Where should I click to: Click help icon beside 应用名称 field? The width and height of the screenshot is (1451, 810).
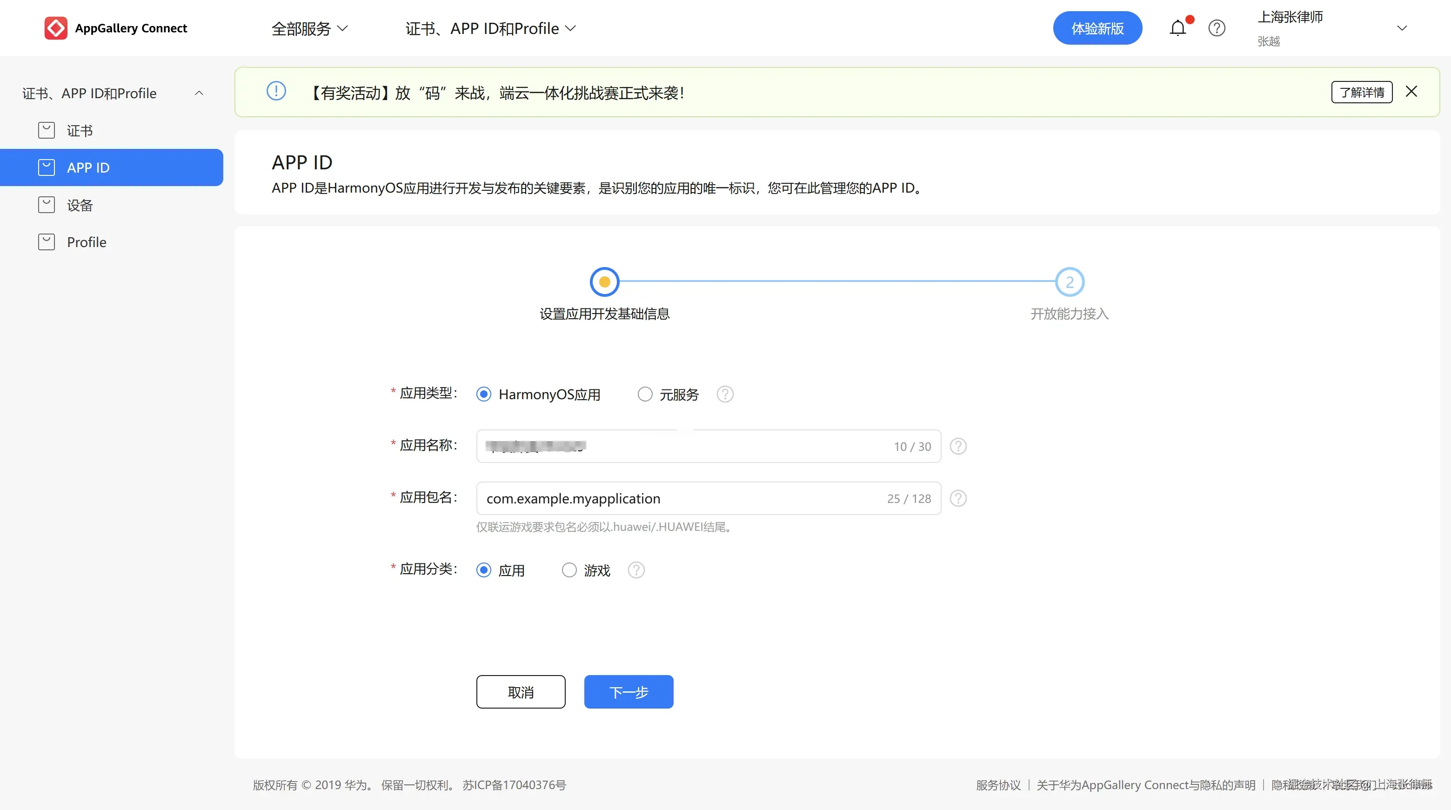tap(958, 446)
